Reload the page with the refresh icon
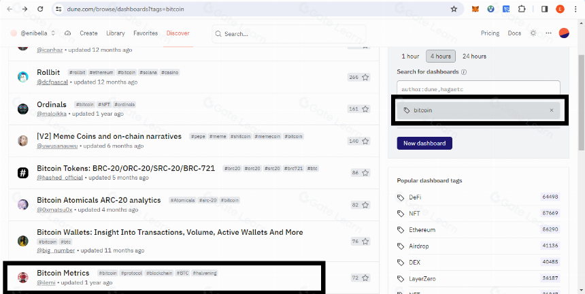 coord(40,9)
